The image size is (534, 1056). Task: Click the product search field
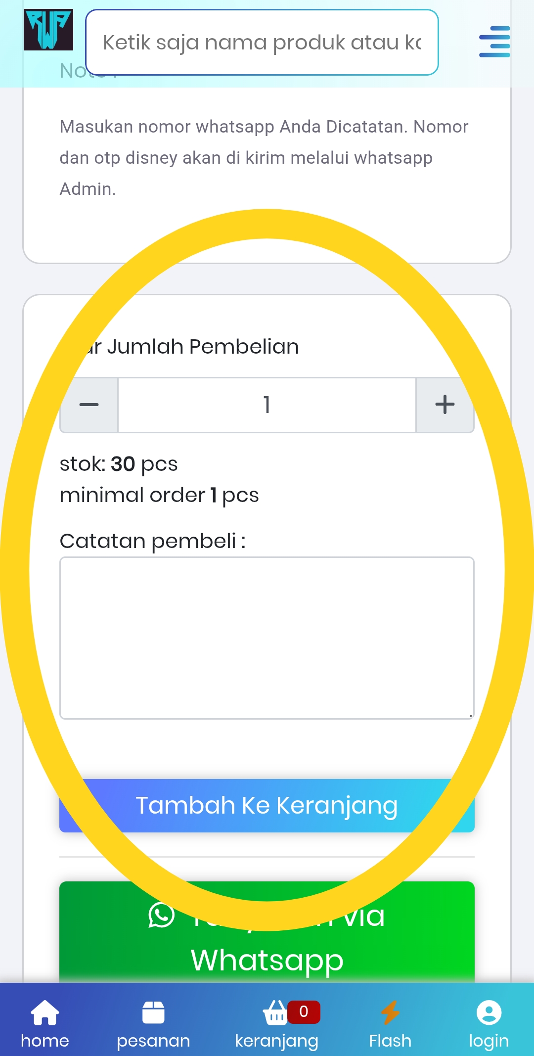coord(262,43)
